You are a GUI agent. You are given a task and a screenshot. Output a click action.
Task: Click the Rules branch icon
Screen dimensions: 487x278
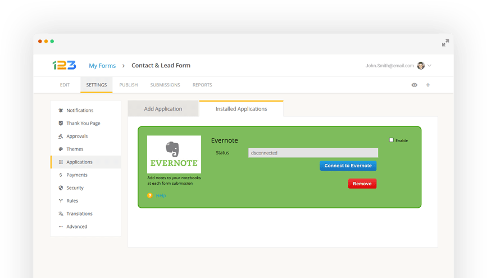[61, 200]
